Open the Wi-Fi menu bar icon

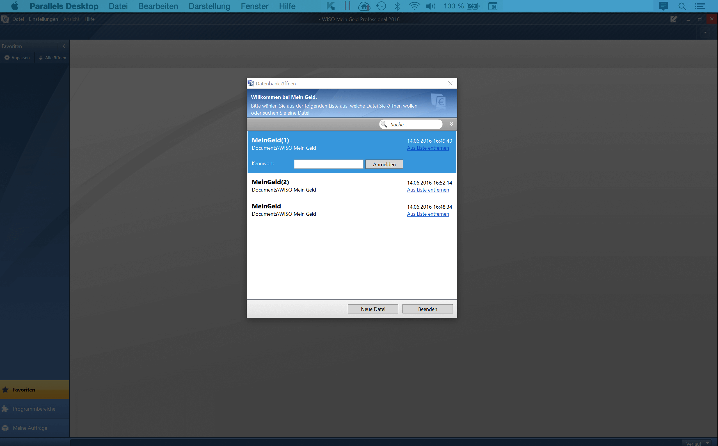point(414,6)
